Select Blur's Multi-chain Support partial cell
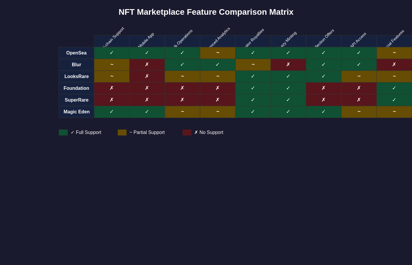 (112, 65)
